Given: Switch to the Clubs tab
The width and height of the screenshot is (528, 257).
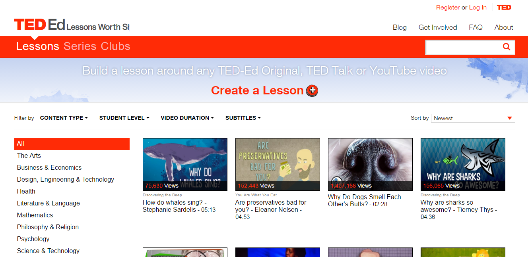Looking at the screenshot, I should pos(115,46).
